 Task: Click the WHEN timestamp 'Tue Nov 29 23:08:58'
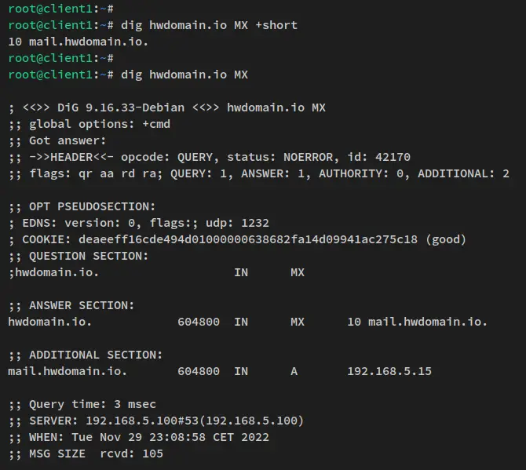pyautogui.click(x=142, y=437)
